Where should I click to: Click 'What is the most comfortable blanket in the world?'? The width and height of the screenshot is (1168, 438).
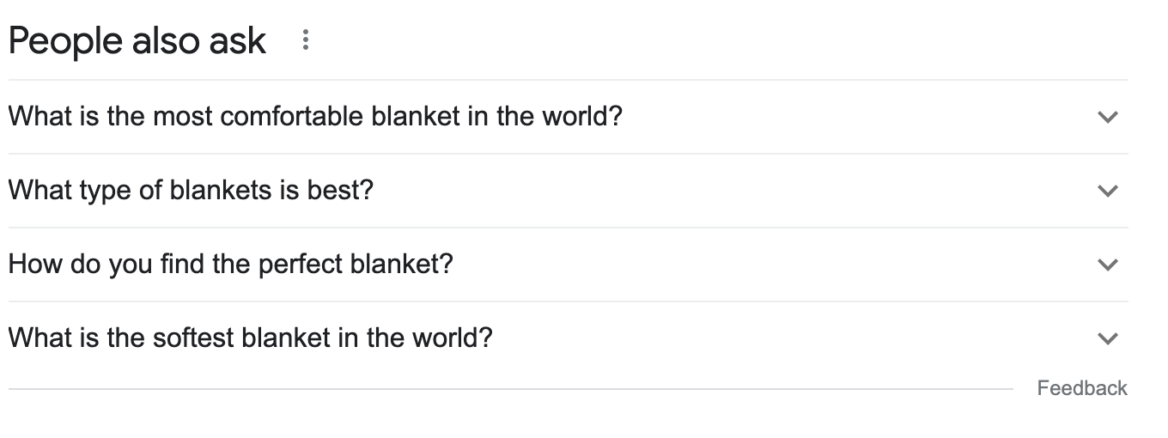coord(314,116)
